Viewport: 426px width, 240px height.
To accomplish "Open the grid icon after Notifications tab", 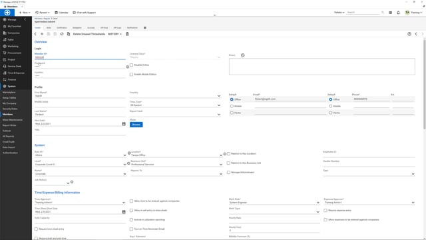I will [145, 28].
